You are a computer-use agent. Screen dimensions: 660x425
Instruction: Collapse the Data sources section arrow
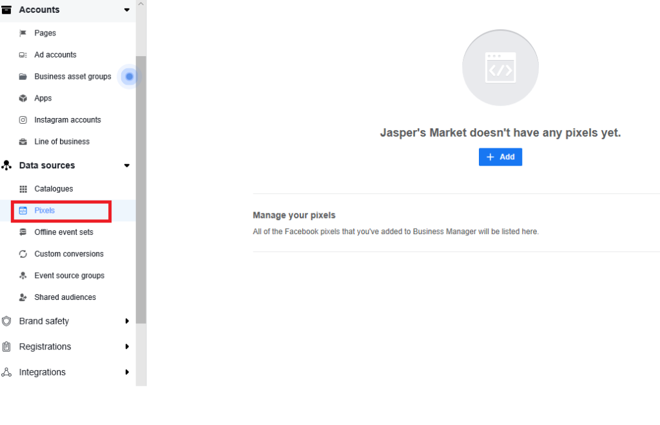coord(126,166)
